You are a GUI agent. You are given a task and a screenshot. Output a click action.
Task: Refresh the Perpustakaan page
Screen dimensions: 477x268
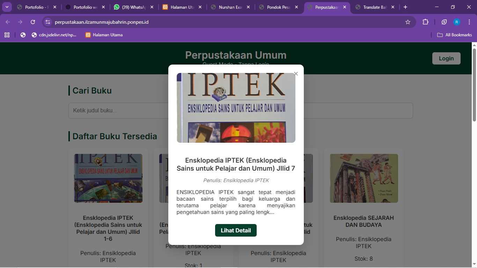(x=33, y=22)
